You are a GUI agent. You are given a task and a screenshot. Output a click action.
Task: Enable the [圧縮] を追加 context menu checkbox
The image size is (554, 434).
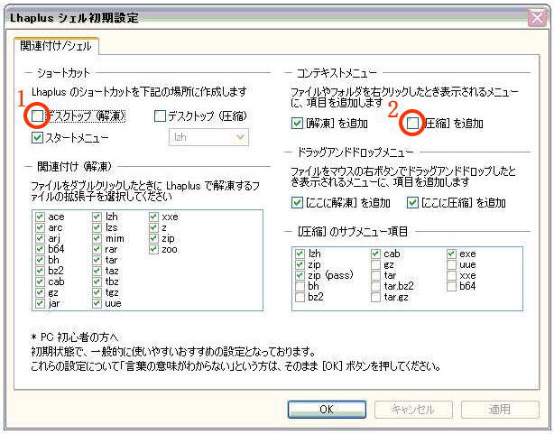pos(412,124)
